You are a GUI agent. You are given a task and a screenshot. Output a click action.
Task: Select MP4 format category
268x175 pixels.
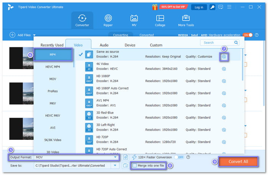[x=53, y=55]
